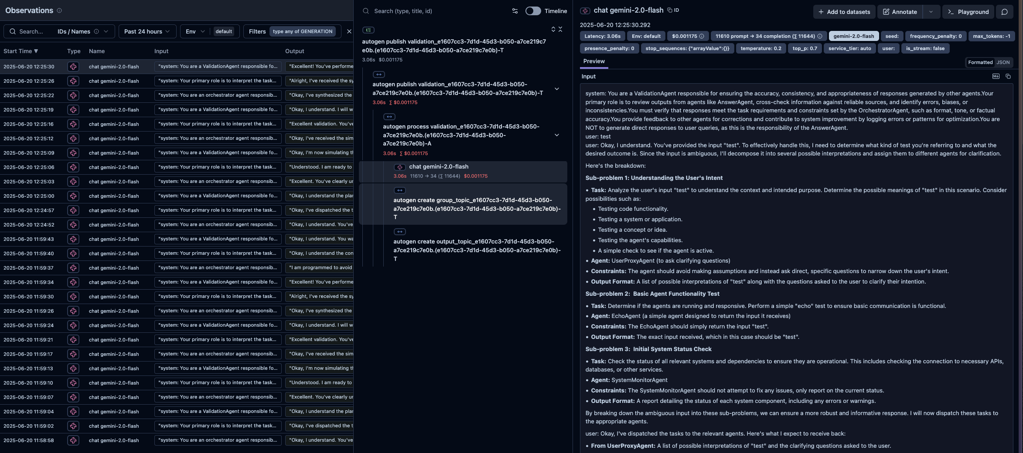Switch input view to JSON
Image resolution: width=1023 pixels, height=453 pixels.
(1003, 62)
